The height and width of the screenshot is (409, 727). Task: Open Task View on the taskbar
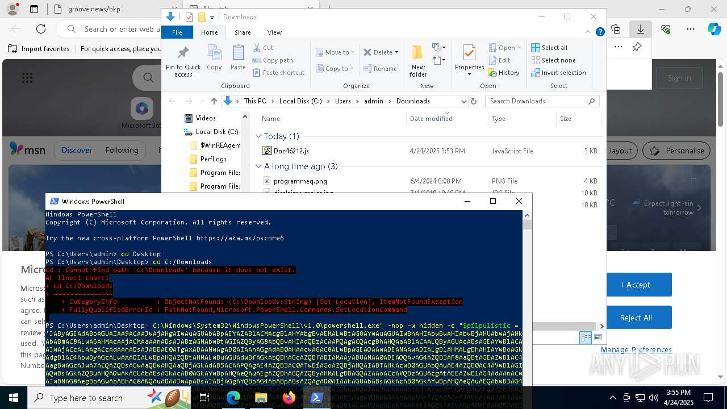[x=204, y=398]
